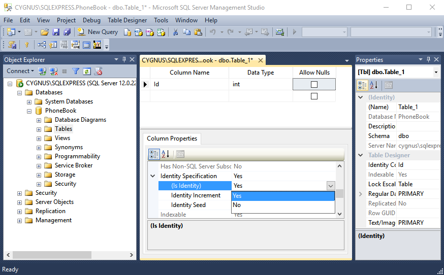Screen dimensions: 444x275
Task: Collapse the CYGNUS\SQLEXPRESS server node
Action: click(10, 84)
